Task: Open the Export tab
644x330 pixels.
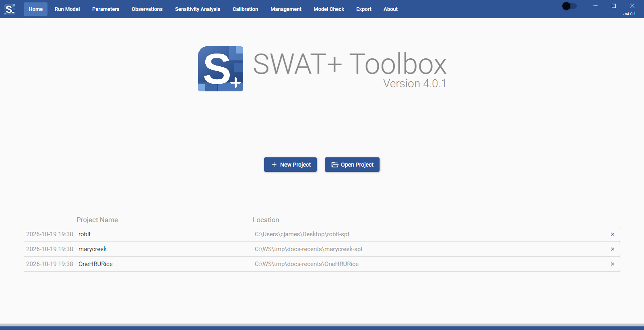Action: [x=364, y=9]
